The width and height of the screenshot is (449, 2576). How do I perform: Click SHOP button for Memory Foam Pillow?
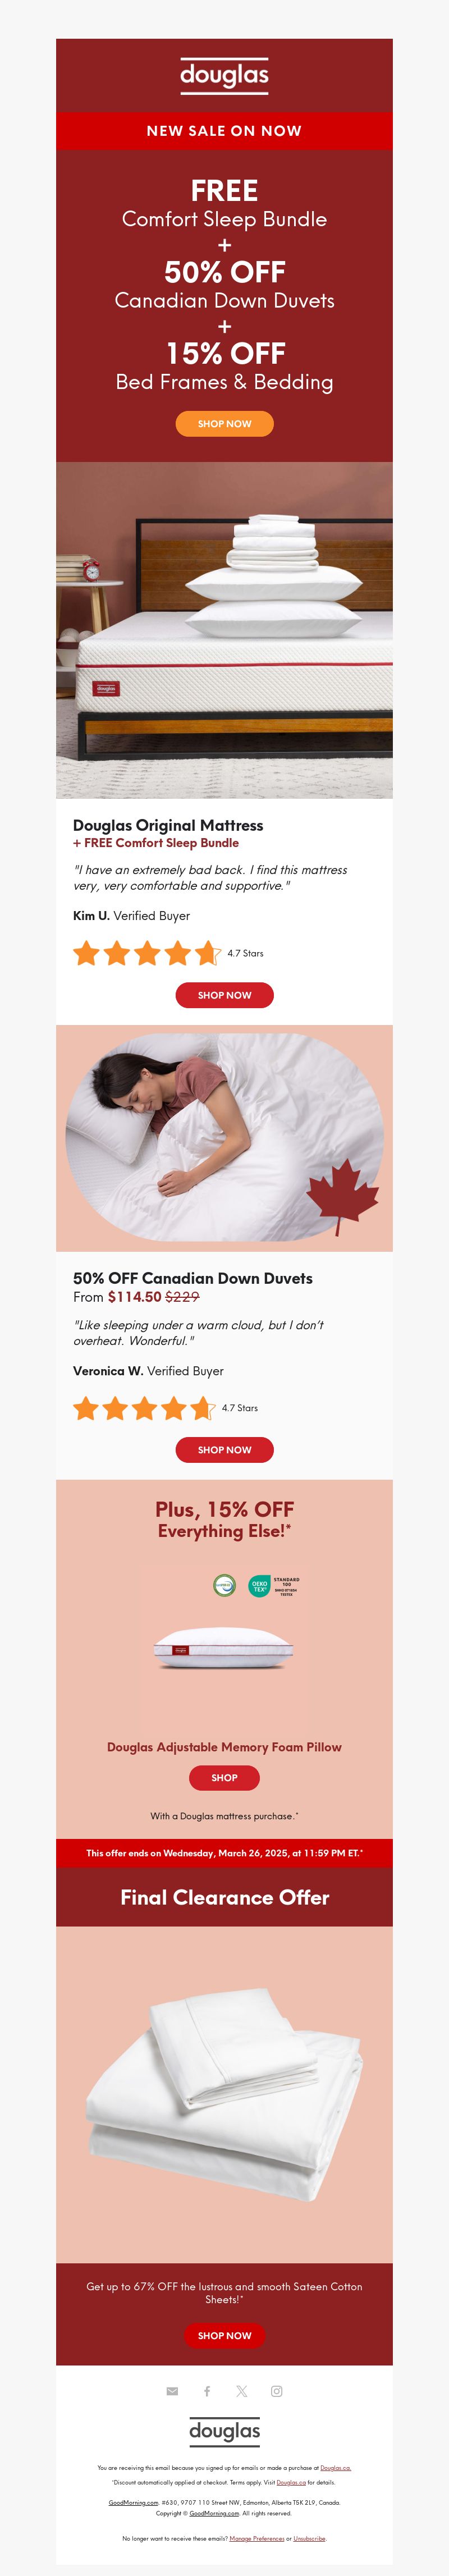[x=224, y=1778]
